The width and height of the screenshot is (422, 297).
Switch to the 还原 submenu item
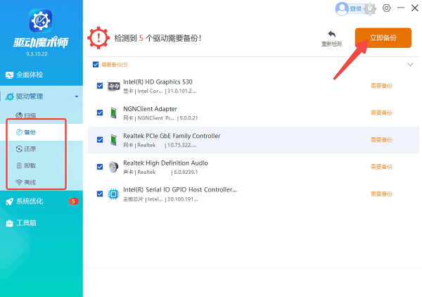[x=41, y=149]
